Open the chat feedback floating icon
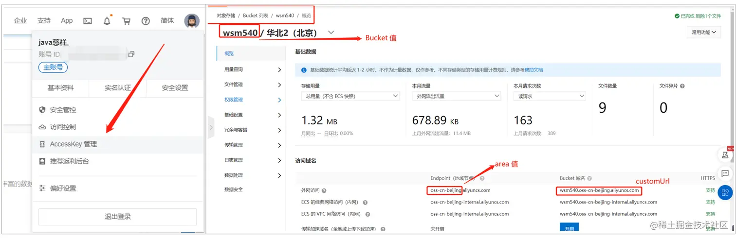Screen dimensions: 736x238 [725, 173]
